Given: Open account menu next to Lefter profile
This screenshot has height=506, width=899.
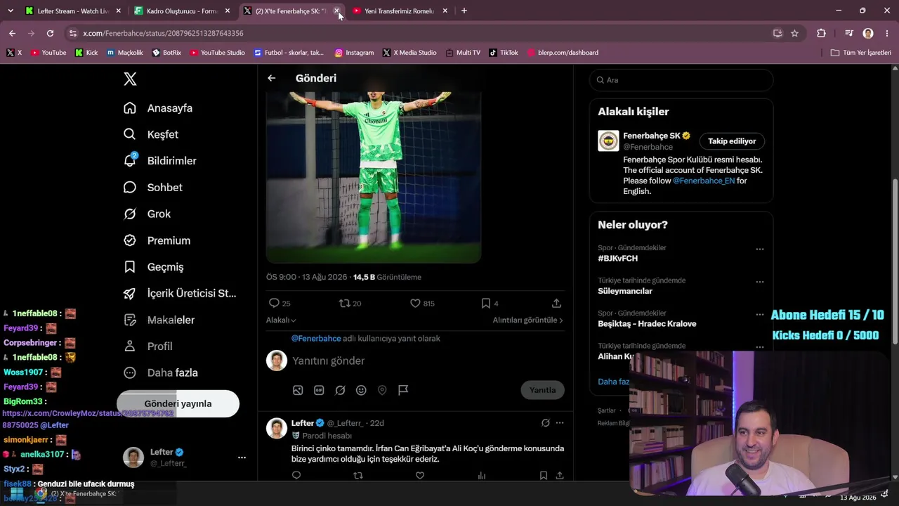Looking at the screenshot, I should pyautogui.click(x=242, y=458).
